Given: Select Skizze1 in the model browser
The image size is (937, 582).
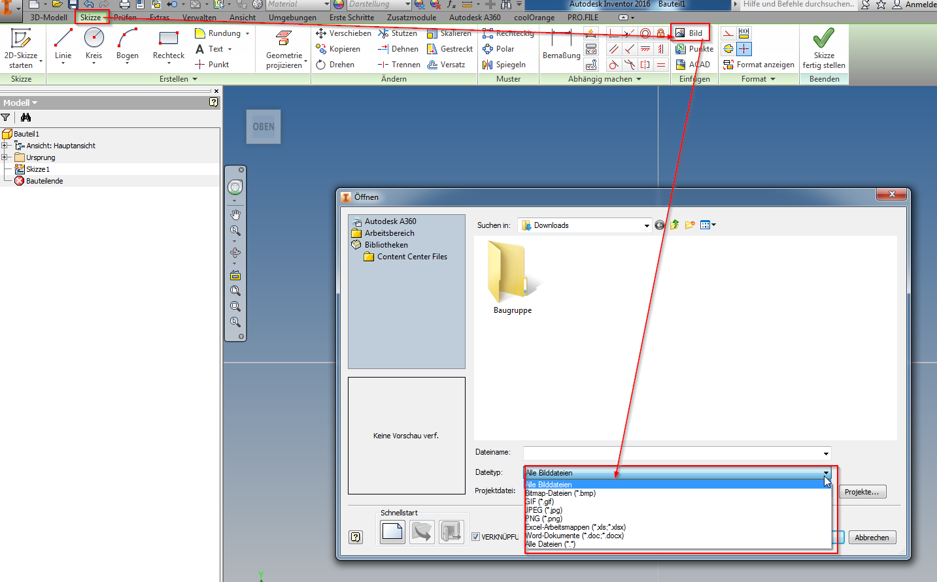Looking at the screenshot, I should [x=38, y=169].
